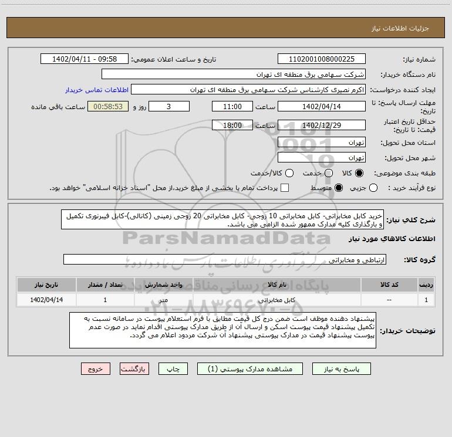Click the استان محل تحویل field
Screen dimensions: 452x437
click(322, 143)
